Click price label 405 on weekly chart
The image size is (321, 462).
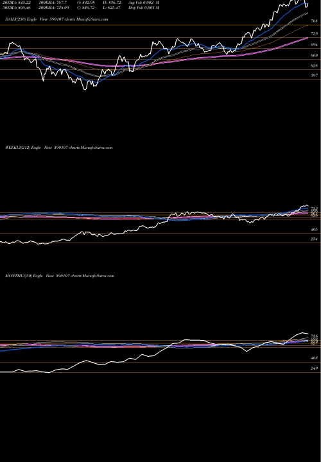[314, 229]
